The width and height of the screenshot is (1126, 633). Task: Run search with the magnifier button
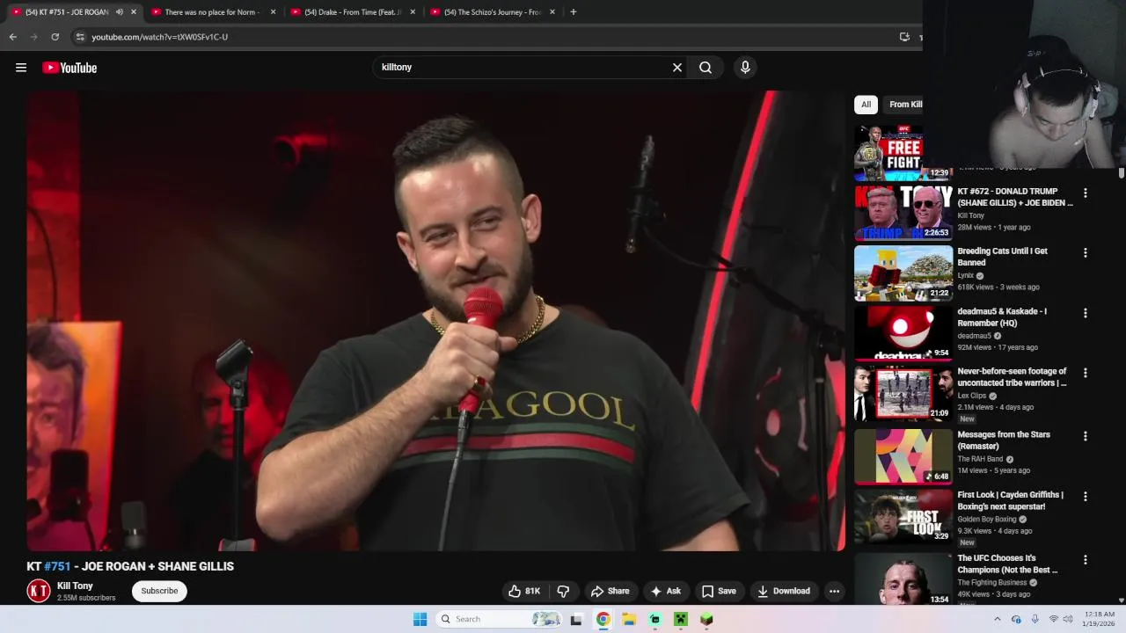coord(706,68)
